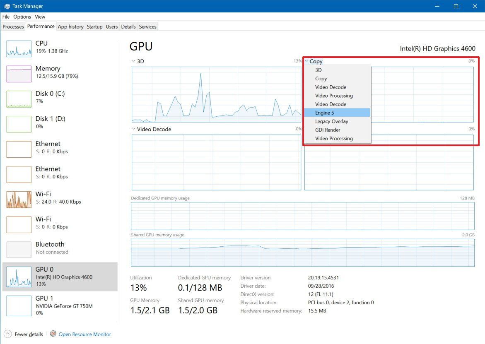Click the GPU 1 NVIDIA entry icon

pyautogui.click(x=18, y=300)
